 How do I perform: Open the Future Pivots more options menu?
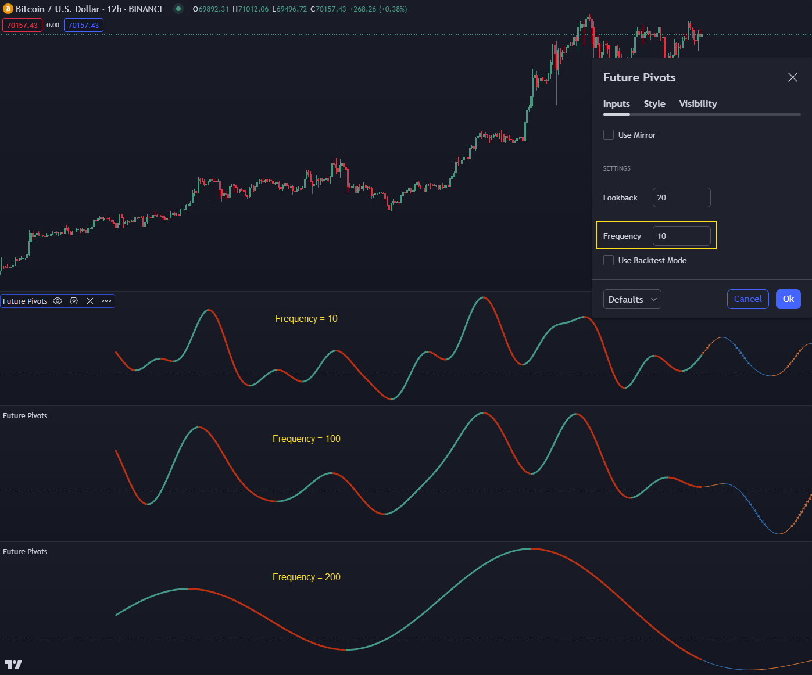click(106, 301)
